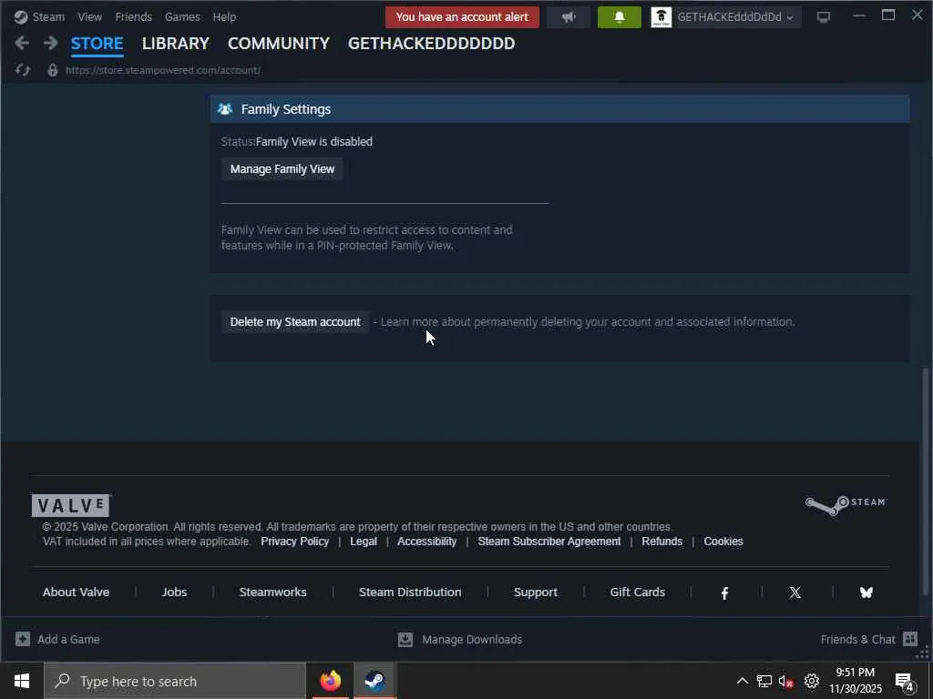Click the settings gear tray icon
The width and height of the screenshot is (933, 699).
[x=812, y=681]
